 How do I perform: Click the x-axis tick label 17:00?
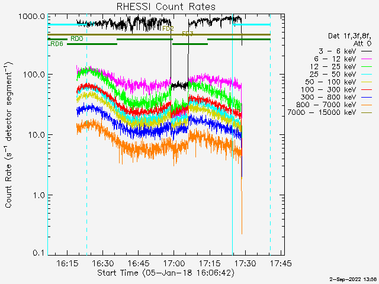coord(174,263)
